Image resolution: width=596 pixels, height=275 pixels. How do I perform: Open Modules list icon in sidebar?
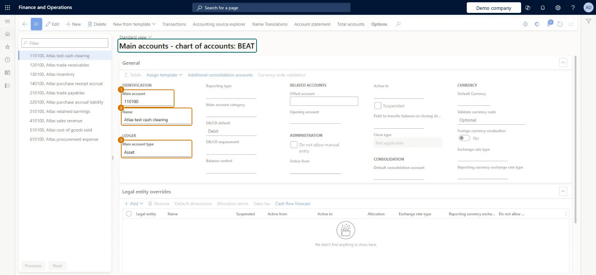(x=7, y=86)
